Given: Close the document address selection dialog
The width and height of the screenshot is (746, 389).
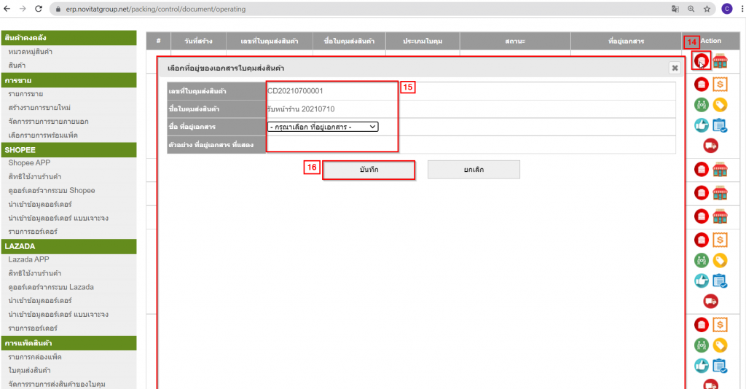Looking at the screenshot, I should click(675, 68).
